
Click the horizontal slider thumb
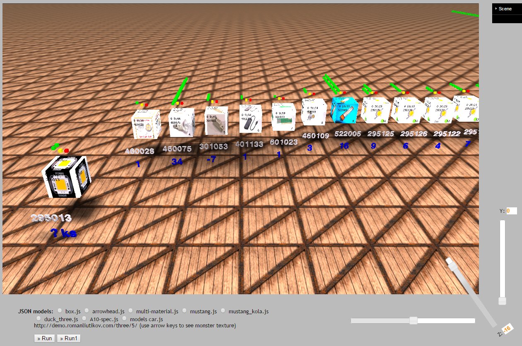pyautogui.click(x=414, y=320)
